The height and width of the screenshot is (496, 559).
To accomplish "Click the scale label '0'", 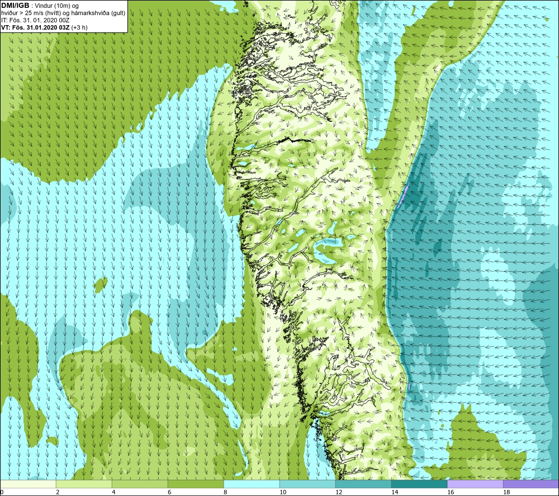I will coord(2,492).
